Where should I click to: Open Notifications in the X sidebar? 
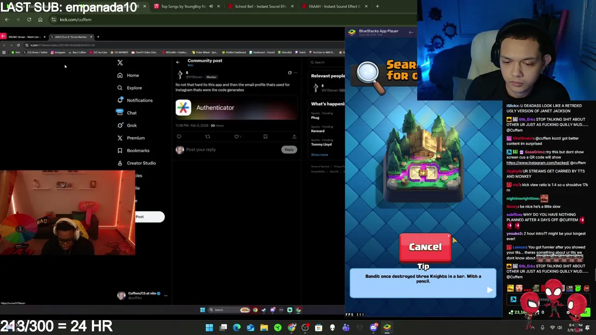(135, 100)
